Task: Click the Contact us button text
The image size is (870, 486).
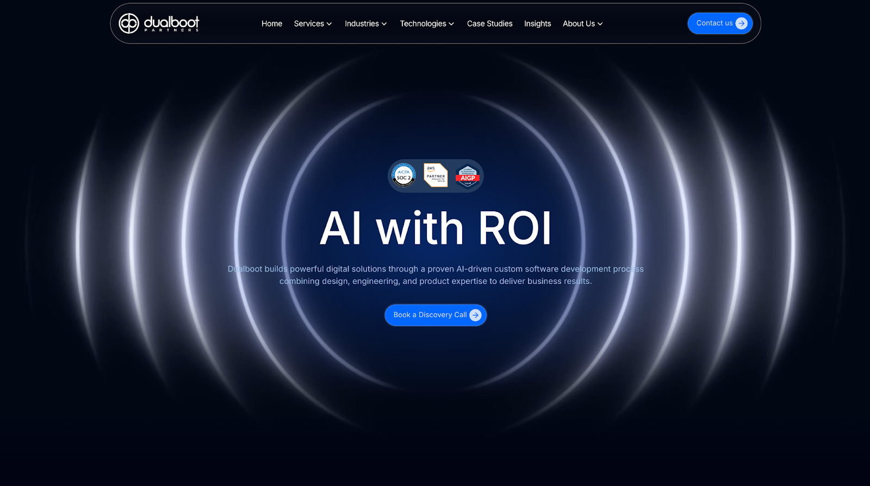Action: click(714, 23)
